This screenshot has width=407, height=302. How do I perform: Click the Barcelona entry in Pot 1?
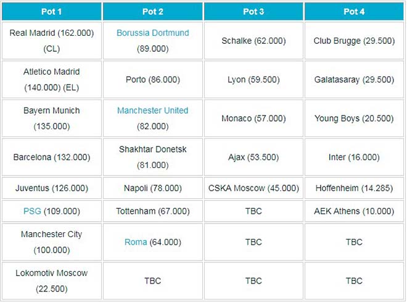(x=52, y=157)
